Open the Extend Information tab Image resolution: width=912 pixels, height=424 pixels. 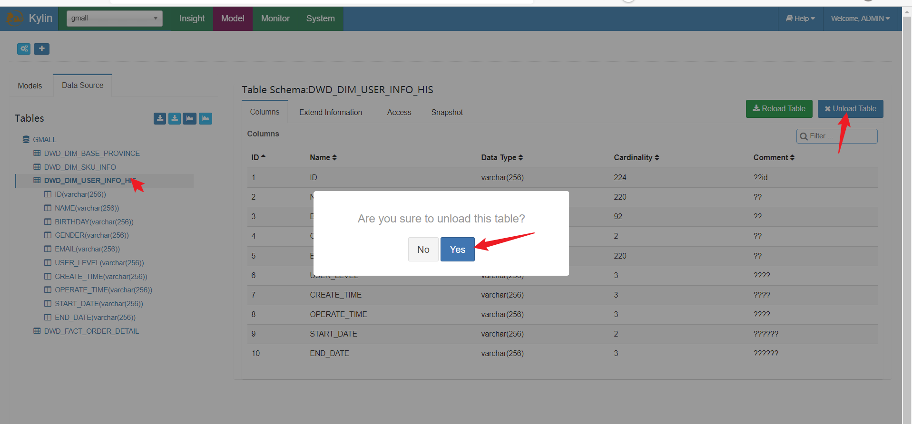pos(331,112)
